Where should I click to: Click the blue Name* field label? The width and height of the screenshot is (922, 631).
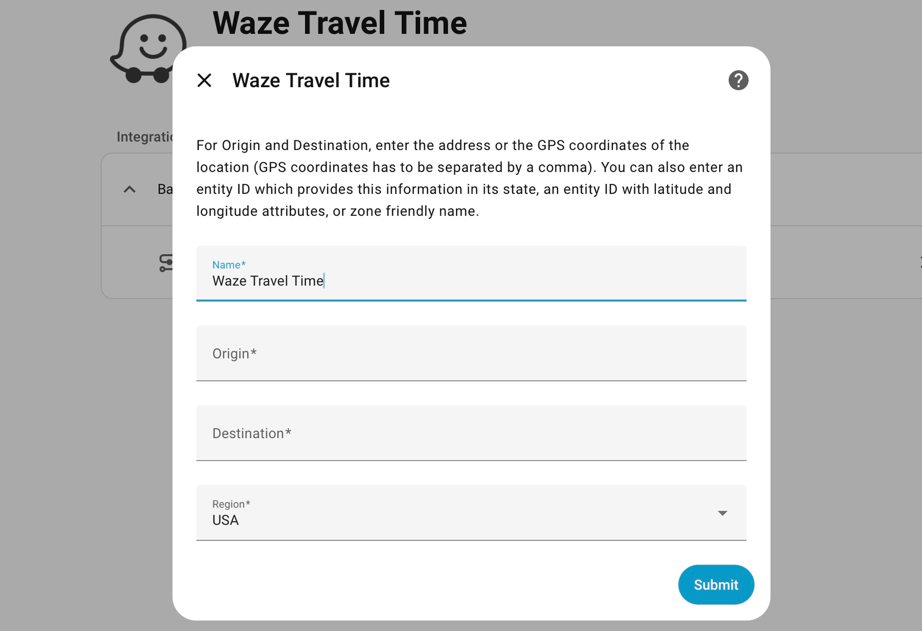click(x=229, y=264)
